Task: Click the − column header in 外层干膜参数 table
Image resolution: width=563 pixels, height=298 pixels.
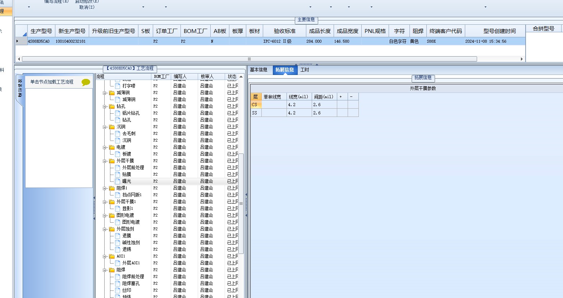Action: 353,97
